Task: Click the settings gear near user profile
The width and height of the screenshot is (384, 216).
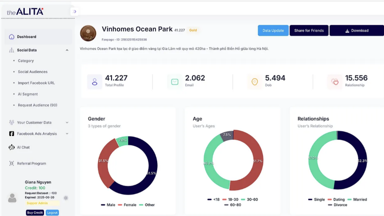Action: [x=66, y=198]
